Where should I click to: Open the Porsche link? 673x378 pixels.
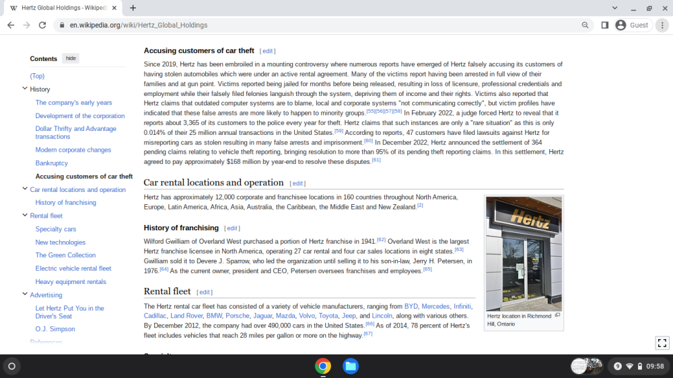(238, 316)
